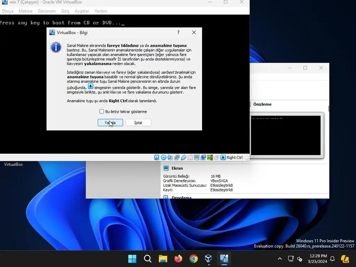Viewport: 356px width, 267px height.
Task: Click VirtualBox Manager taskbar icon
Action: [209, 259]
